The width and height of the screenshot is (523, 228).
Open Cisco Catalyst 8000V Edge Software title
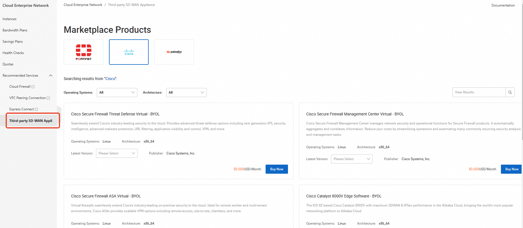coord(344,196)
